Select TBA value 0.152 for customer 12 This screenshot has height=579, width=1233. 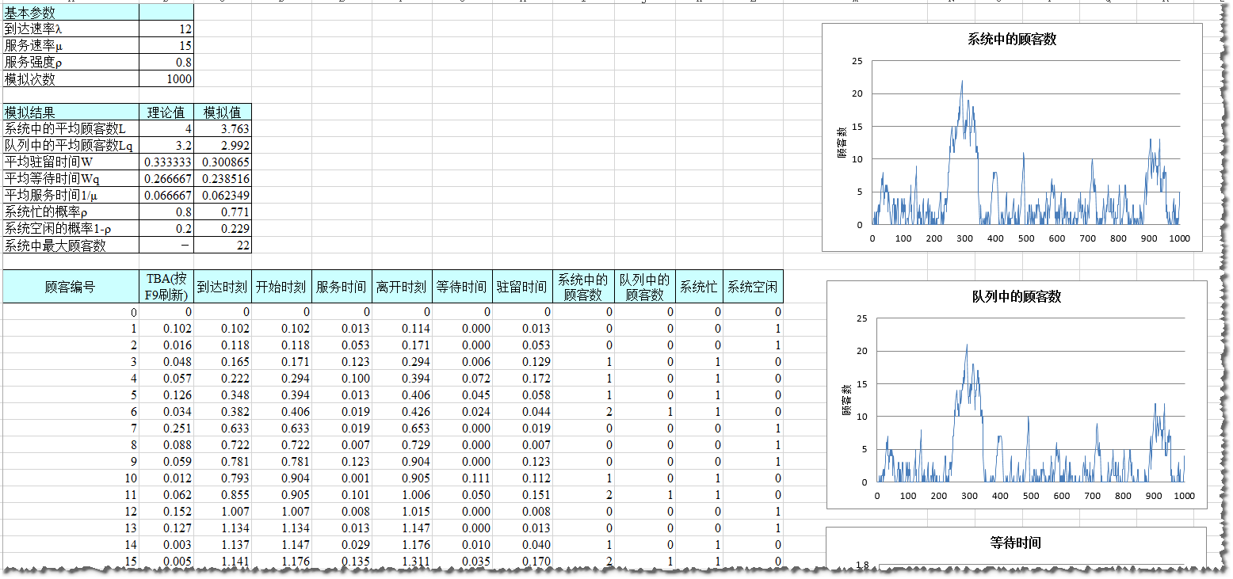pyautogui.click(x=166, y=512)
